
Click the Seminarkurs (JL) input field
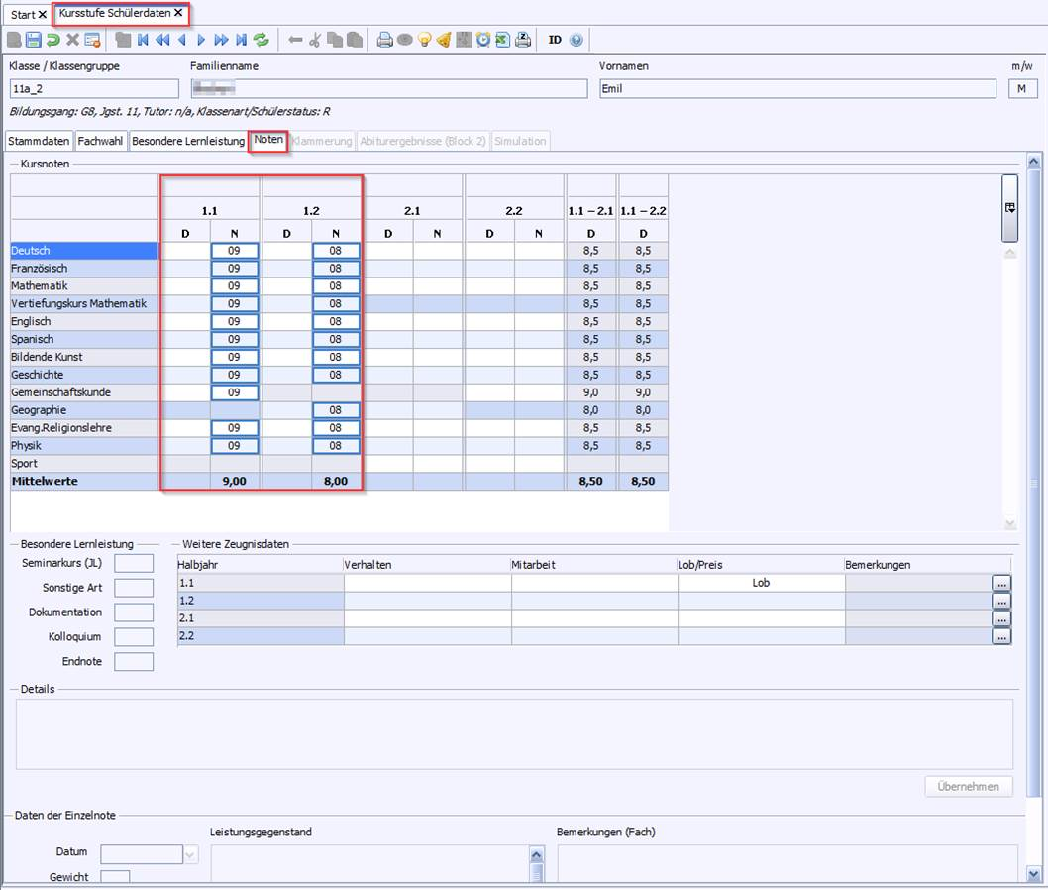tap(134, 563)
